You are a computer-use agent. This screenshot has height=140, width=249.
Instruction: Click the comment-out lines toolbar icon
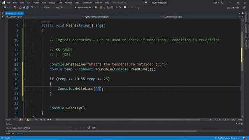point(117,7)
